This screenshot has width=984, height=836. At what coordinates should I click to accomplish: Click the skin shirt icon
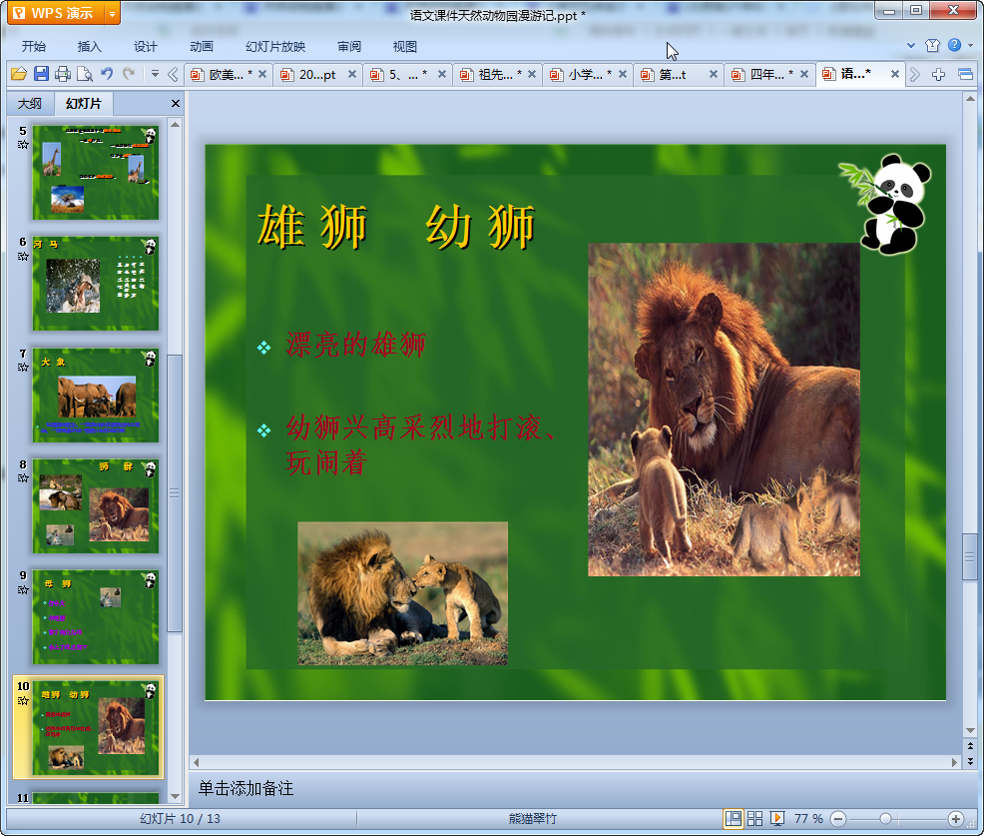coord(932,45)
